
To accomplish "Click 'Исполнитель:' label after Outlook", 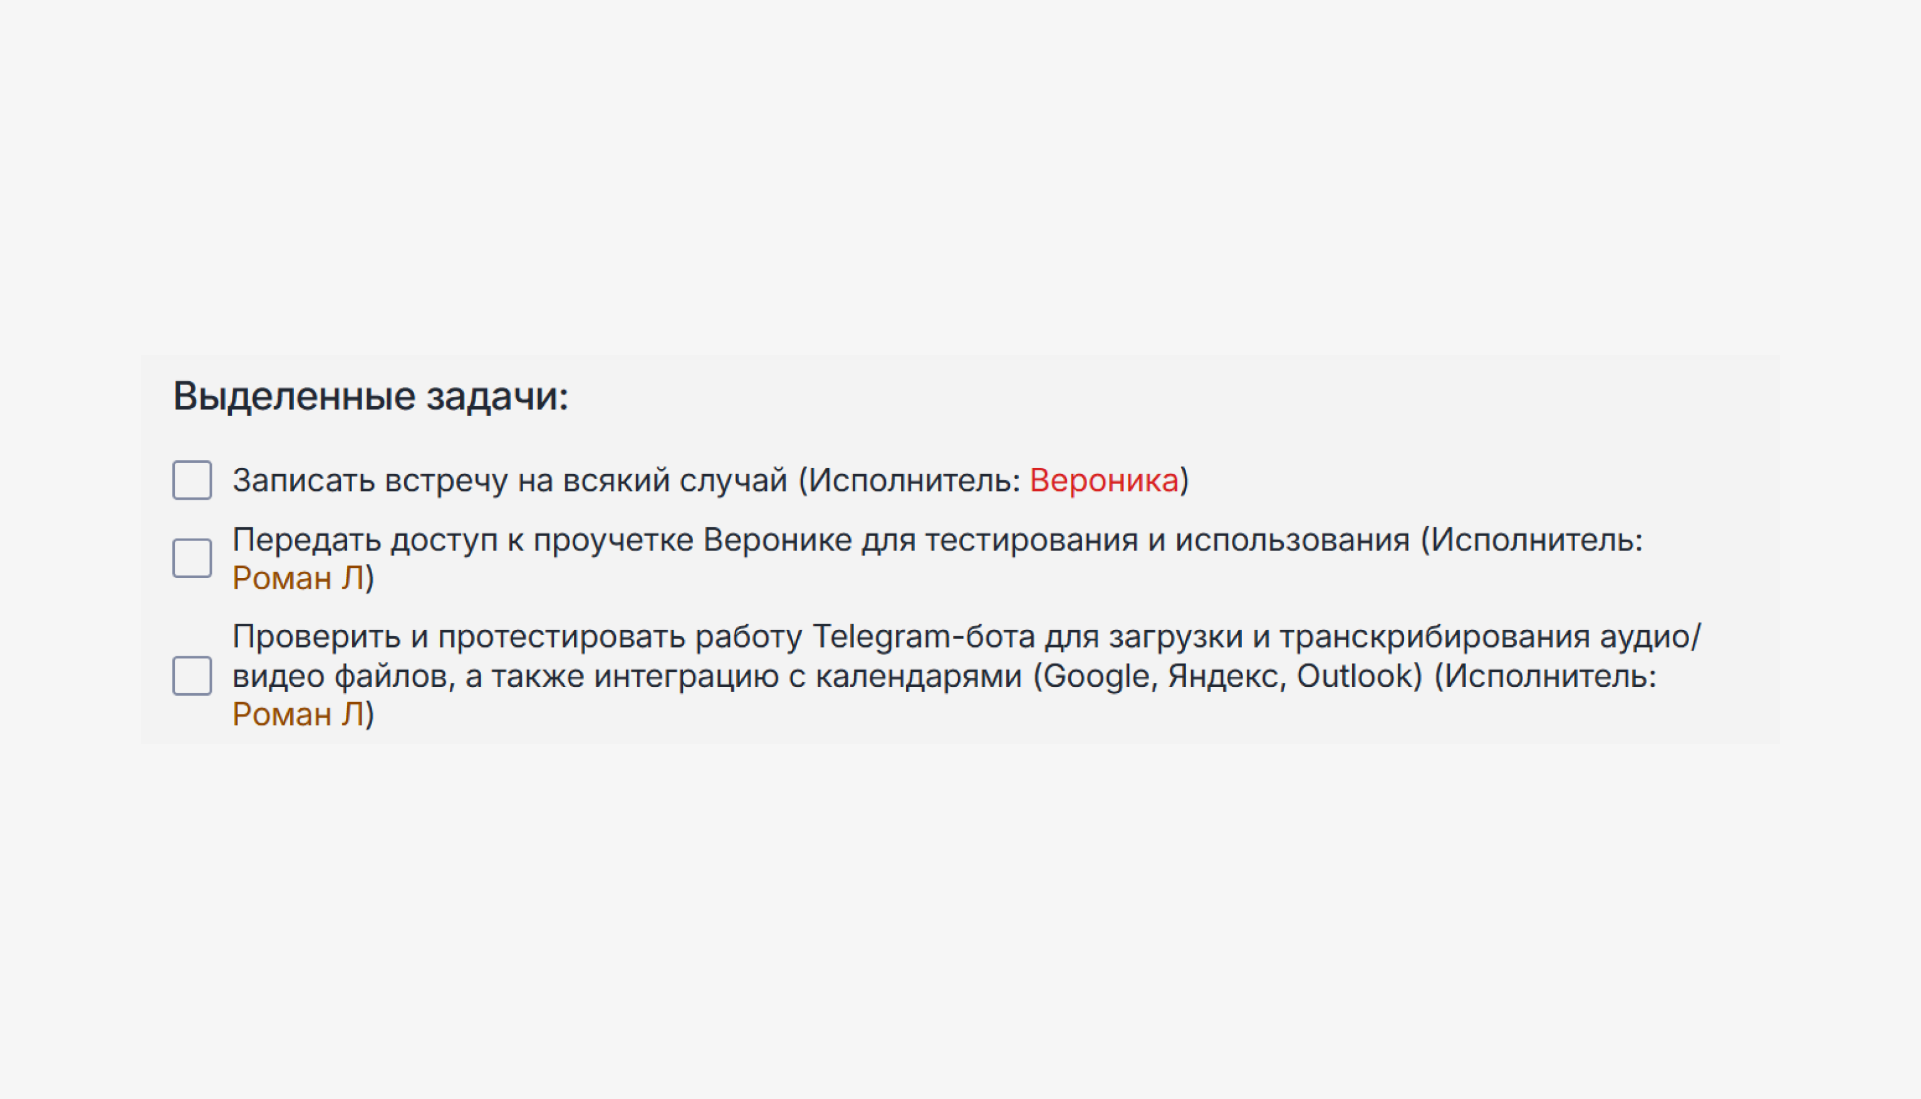I will pos(1550,676).
